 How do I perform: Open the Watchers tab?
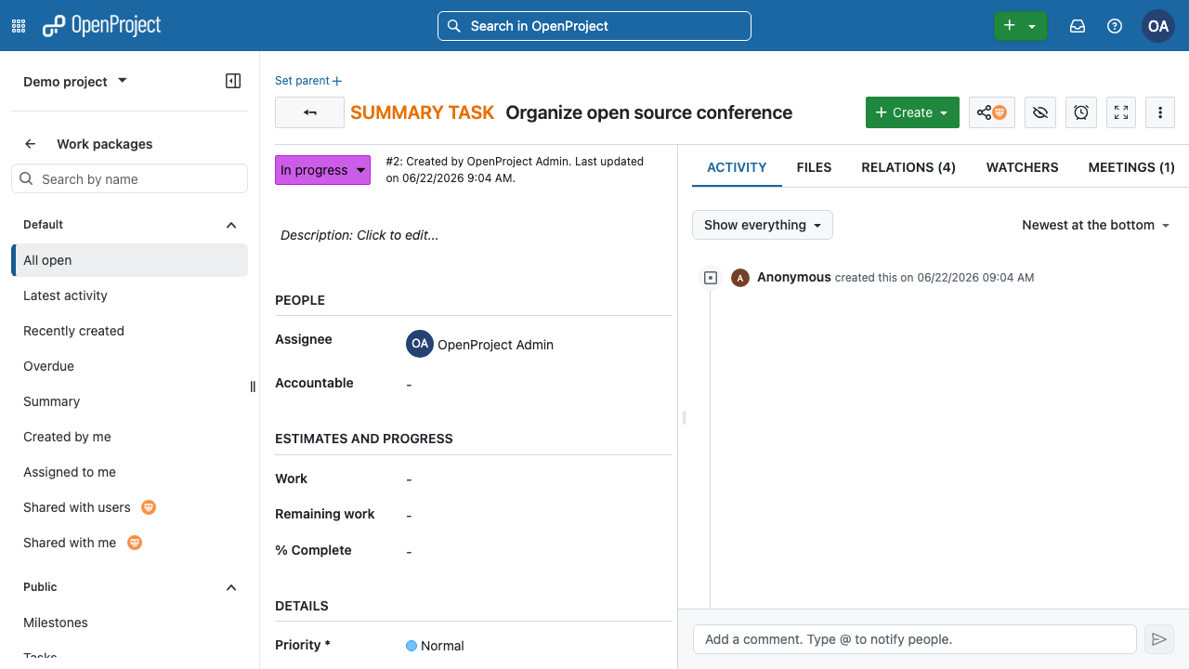pos(1022,167)
